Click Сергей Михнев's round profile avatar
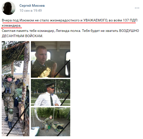This screenshot has width=143, height=139. coord(8,8)
